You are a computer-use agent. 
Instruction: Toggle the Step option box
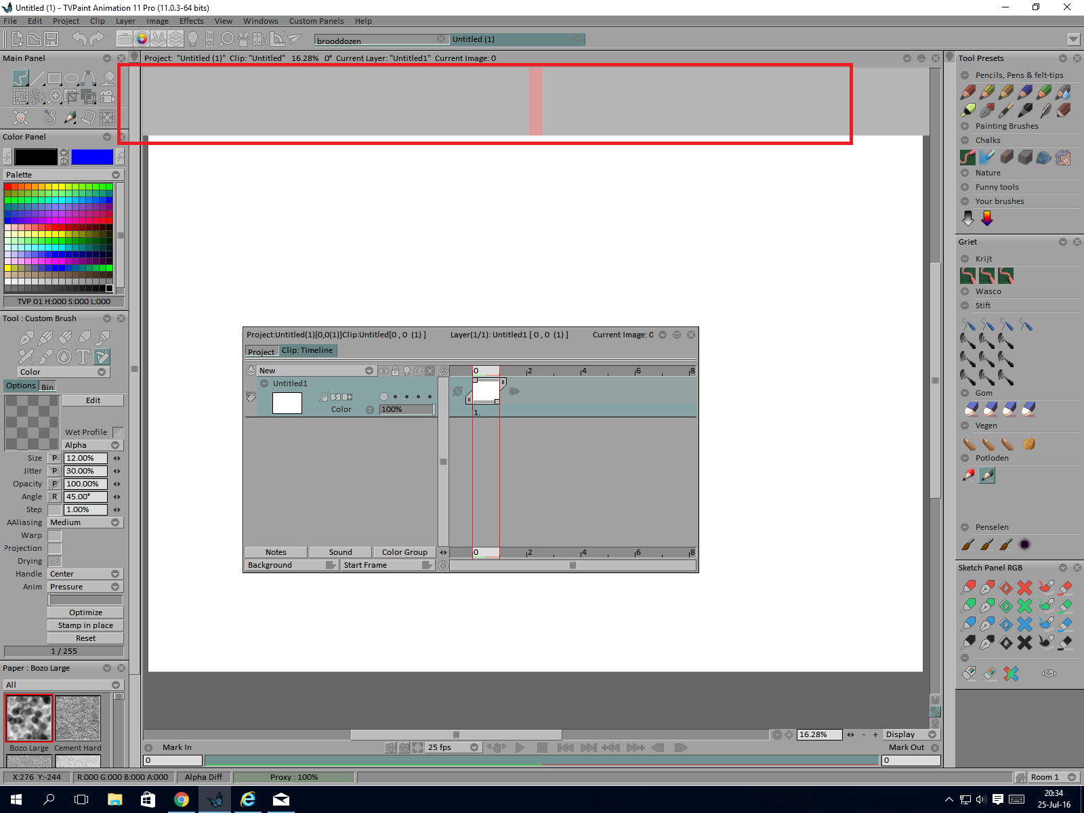55,510
